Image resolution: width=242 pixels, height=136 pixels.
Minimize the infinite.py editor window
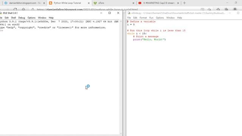click(x=230, y=13)
